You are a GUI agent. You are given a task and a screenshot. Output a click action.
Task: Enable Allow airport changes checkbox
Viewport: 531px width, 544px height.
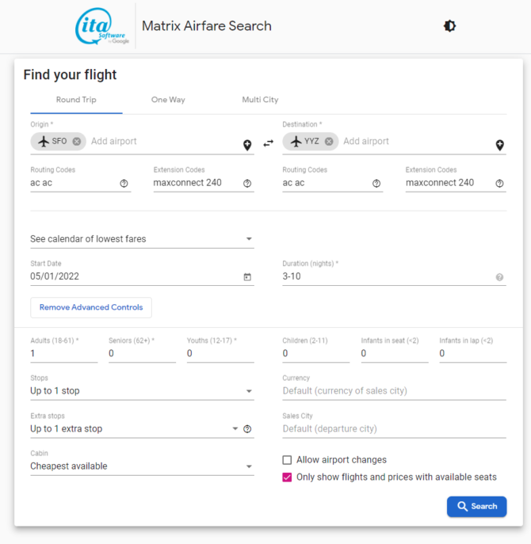click(288, 460)
